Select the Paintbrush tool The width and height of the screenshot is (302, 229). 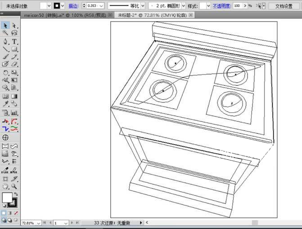click(x=5, y=57)
